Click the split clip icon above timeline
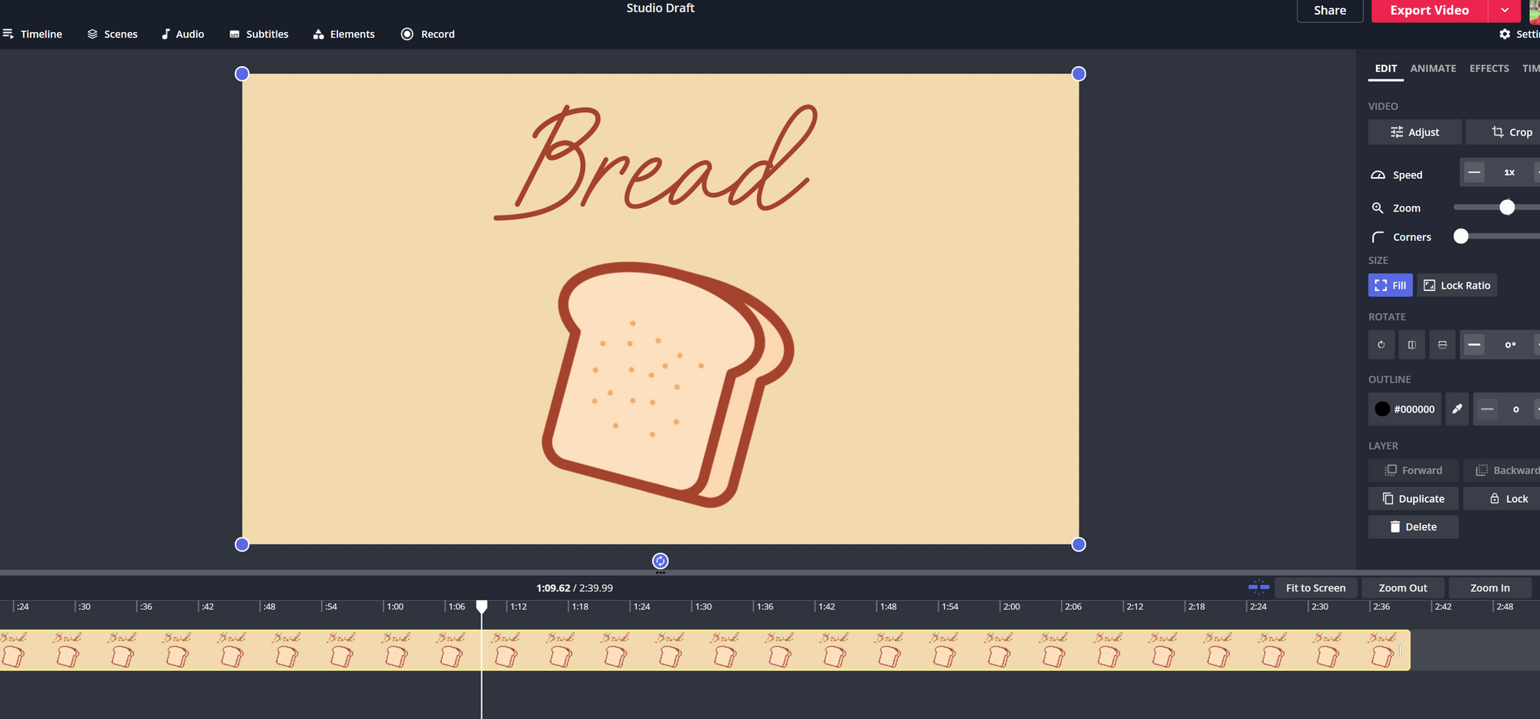The width and height of the screenshot is (1540, 719). pyautogui.click(x=1258, y=587)
